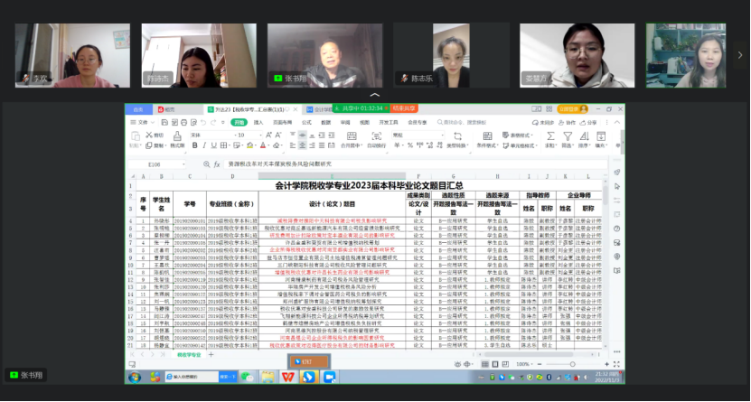Apply underline formatting
The height and width of the screenshot is (402, 751).
(x=213, y=145)
